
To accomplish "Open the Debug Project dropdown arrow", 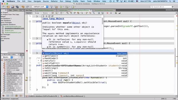I will click(x=69, y=7).
